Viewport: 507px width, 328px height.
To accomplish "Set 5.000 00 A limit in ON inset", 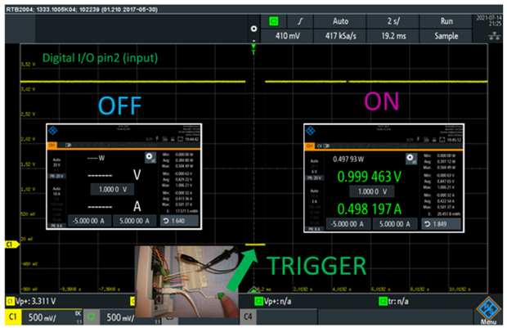I will (x=394, y=223).
